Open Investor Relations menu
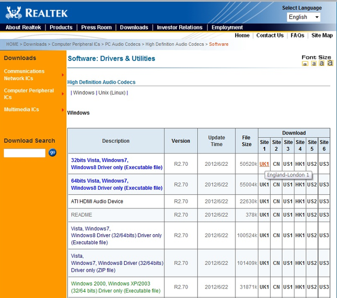This screenshot has width=337, height=298. [180, 27]
